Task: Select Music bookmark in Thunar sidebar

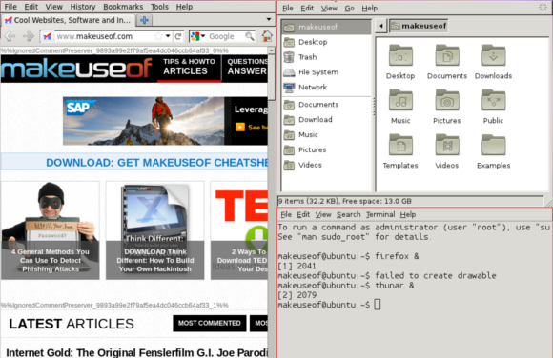Action: click(326, 134)
